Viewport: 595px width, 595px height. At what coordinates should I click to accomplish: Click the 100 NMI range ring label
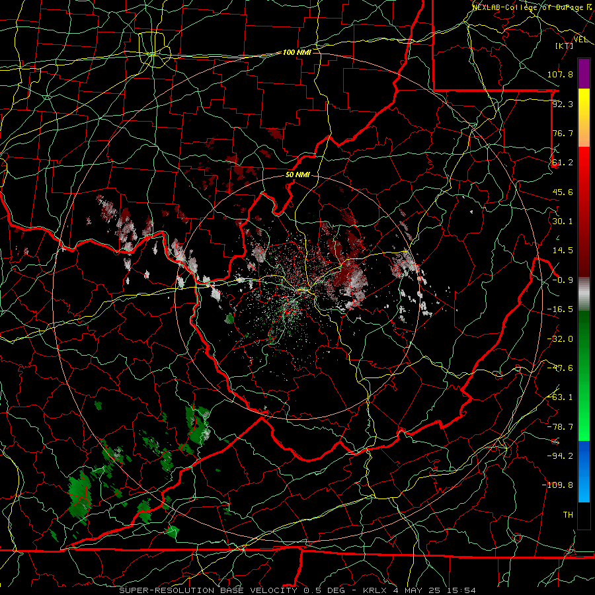click(297, 52)
